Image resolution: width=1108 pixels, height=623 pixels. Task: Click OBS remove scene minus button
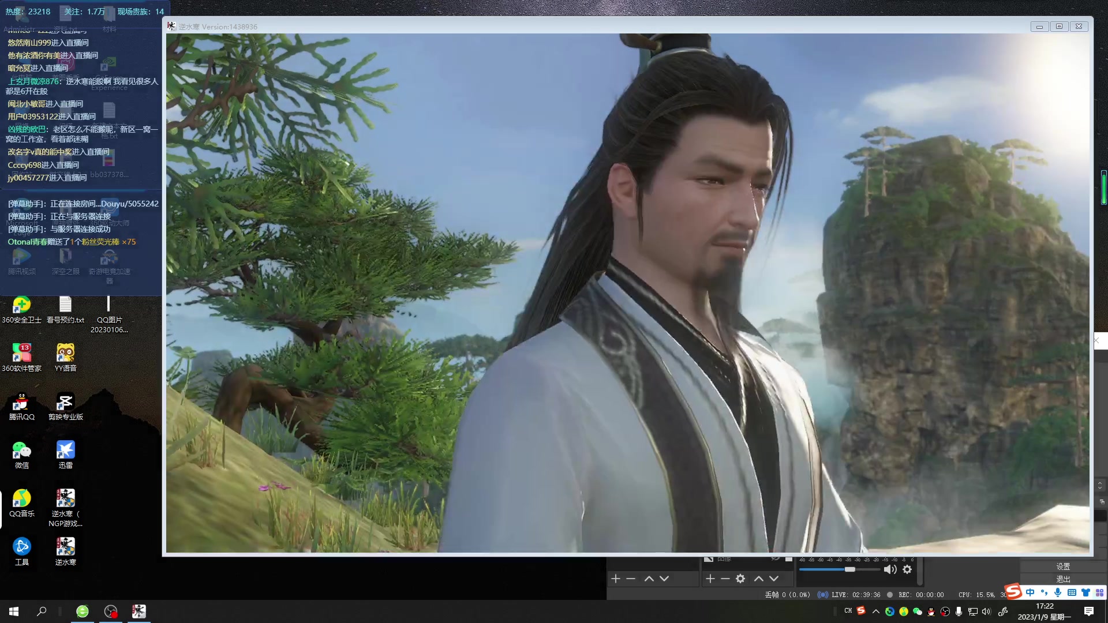(631, 579)
